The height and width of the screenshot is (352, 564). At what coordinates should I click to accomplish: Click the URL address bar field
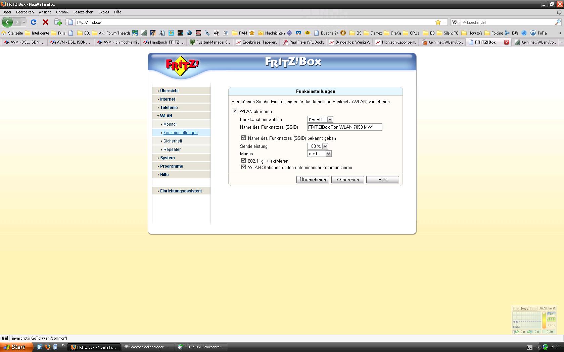pyautogui.click(x=255, y=22)
